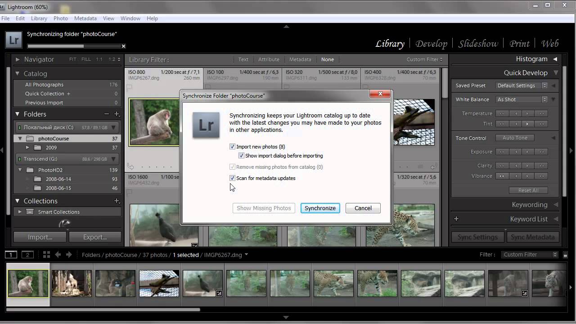Open filmstrip Filter Custom Filter dropdown
576x324 pixels.
tap(530, 255)
